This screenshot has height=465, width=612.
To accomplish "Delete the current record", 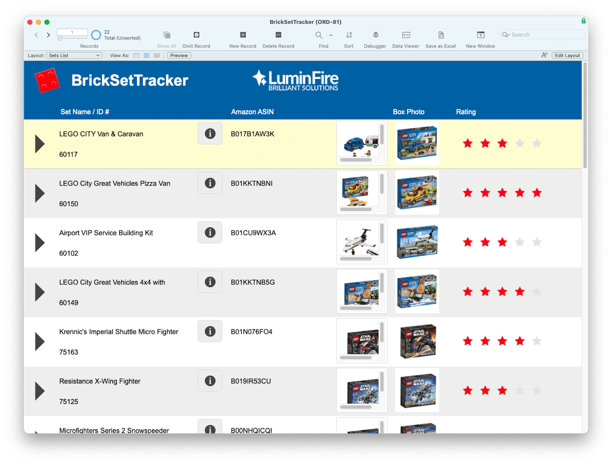I will pyautogui.click(x=278, y=35).
